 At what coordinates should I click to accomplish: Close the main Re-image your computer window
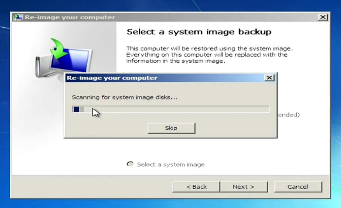point(323,17)
